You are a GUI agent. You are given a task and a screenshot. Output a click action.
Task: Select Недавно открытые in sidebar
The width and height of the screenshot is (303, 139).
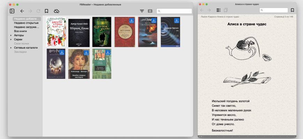pyautogui.click(x=26, y=23)
